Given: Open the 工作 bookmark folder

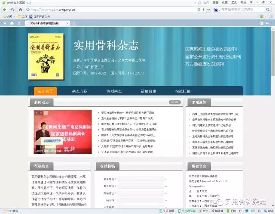Looking at the screenshot, I should 23,16.
